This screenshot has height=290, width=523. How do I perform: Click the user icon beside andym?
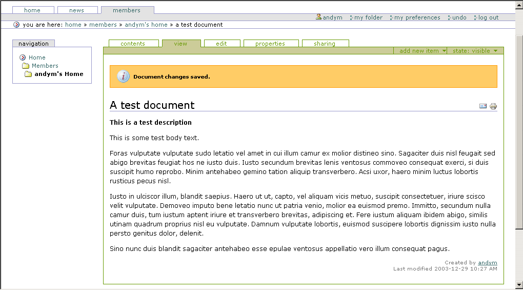[x=318, y=17]
